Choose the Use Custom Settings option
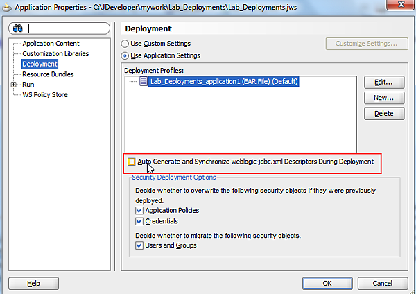The image size is (416, 294). 125,43
